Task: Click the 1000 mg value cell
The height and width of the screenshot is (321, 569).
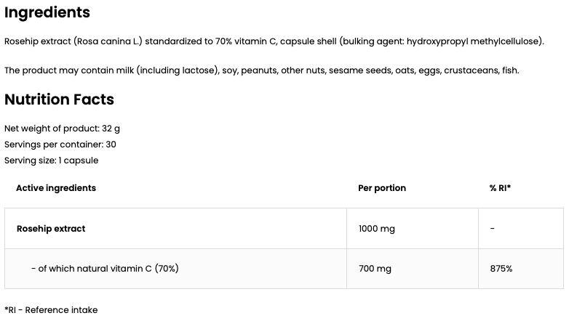Action: coord(377,229)
